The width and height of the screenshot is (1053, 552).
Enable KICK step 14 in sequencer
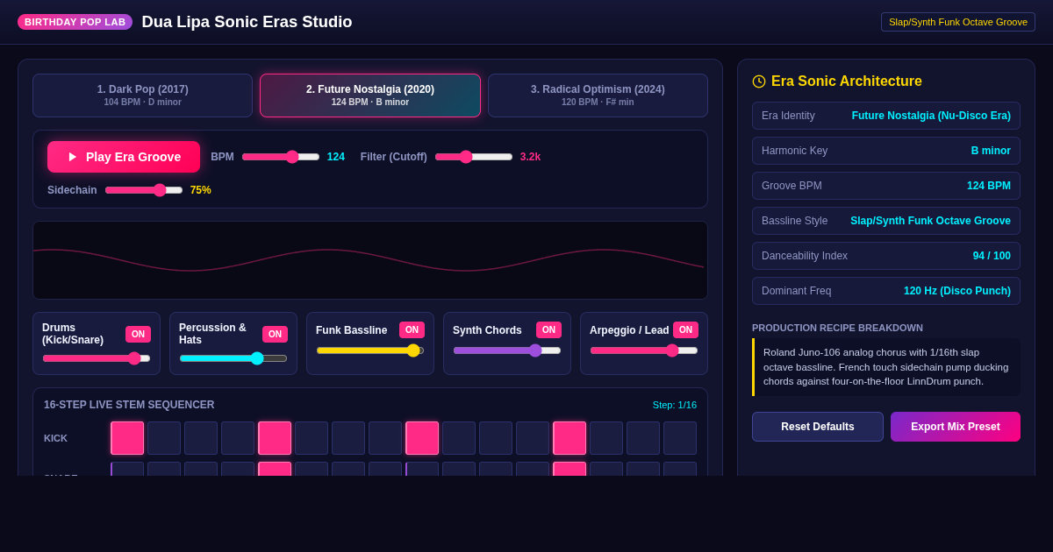(606, 438)
